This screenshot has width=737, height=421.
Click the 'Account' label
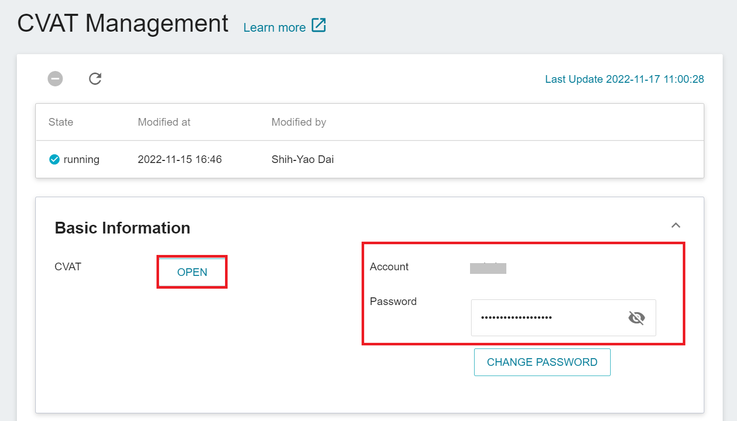[x=389, y=267]
